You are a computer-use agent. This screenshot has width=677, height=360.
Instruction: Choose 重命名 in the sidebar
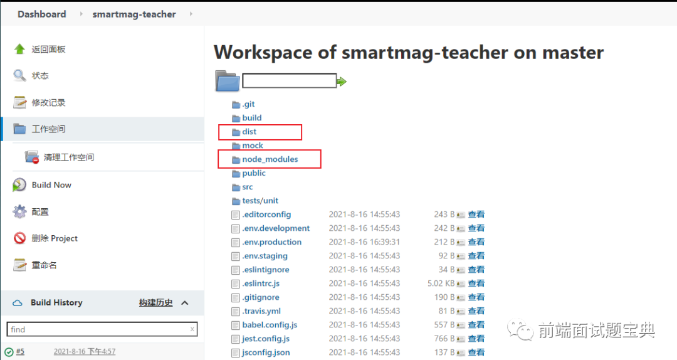(x=44, y=265)
